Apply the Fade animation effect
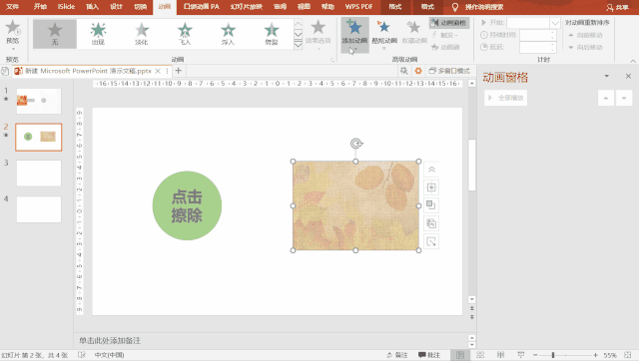Image resolution: width=639 pixels, height=361 pixels. pos(142,34)
